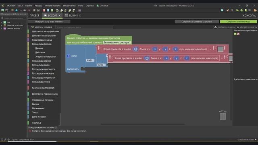Click the grey stop square icon
The height and width of the screenshot is (145, 258).
pyautogui.click(x=250, y=10)
